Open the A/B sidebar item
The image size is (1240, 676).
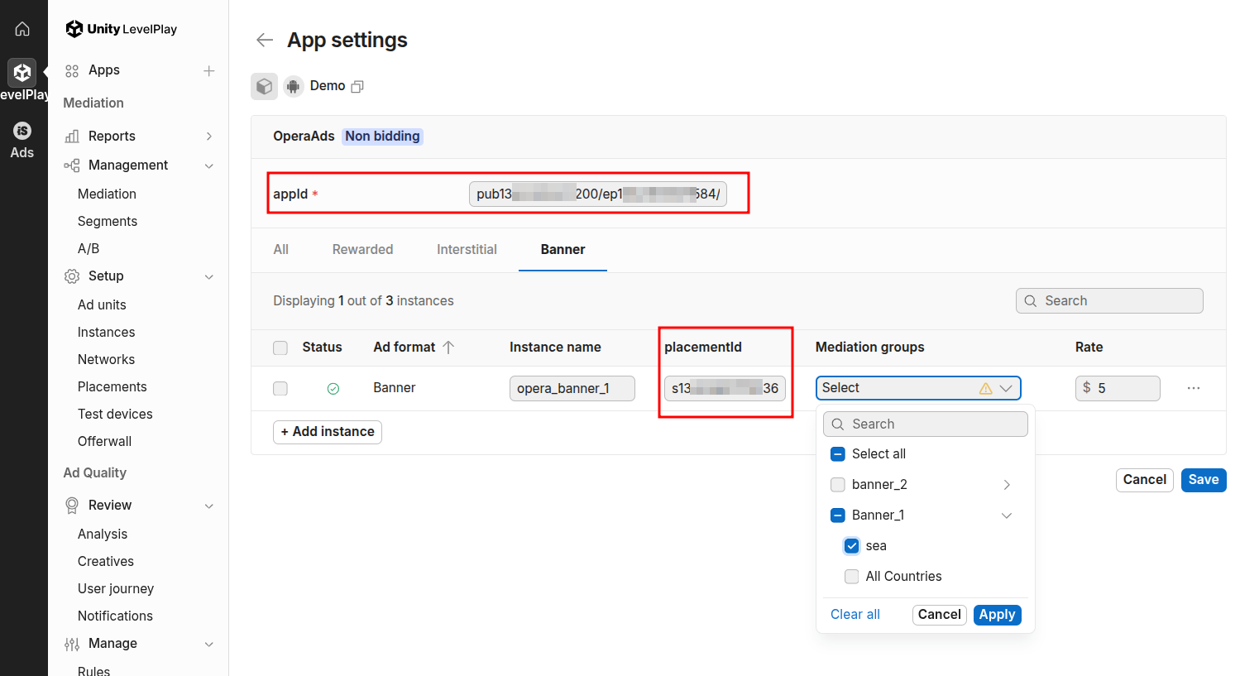(89, 248)
